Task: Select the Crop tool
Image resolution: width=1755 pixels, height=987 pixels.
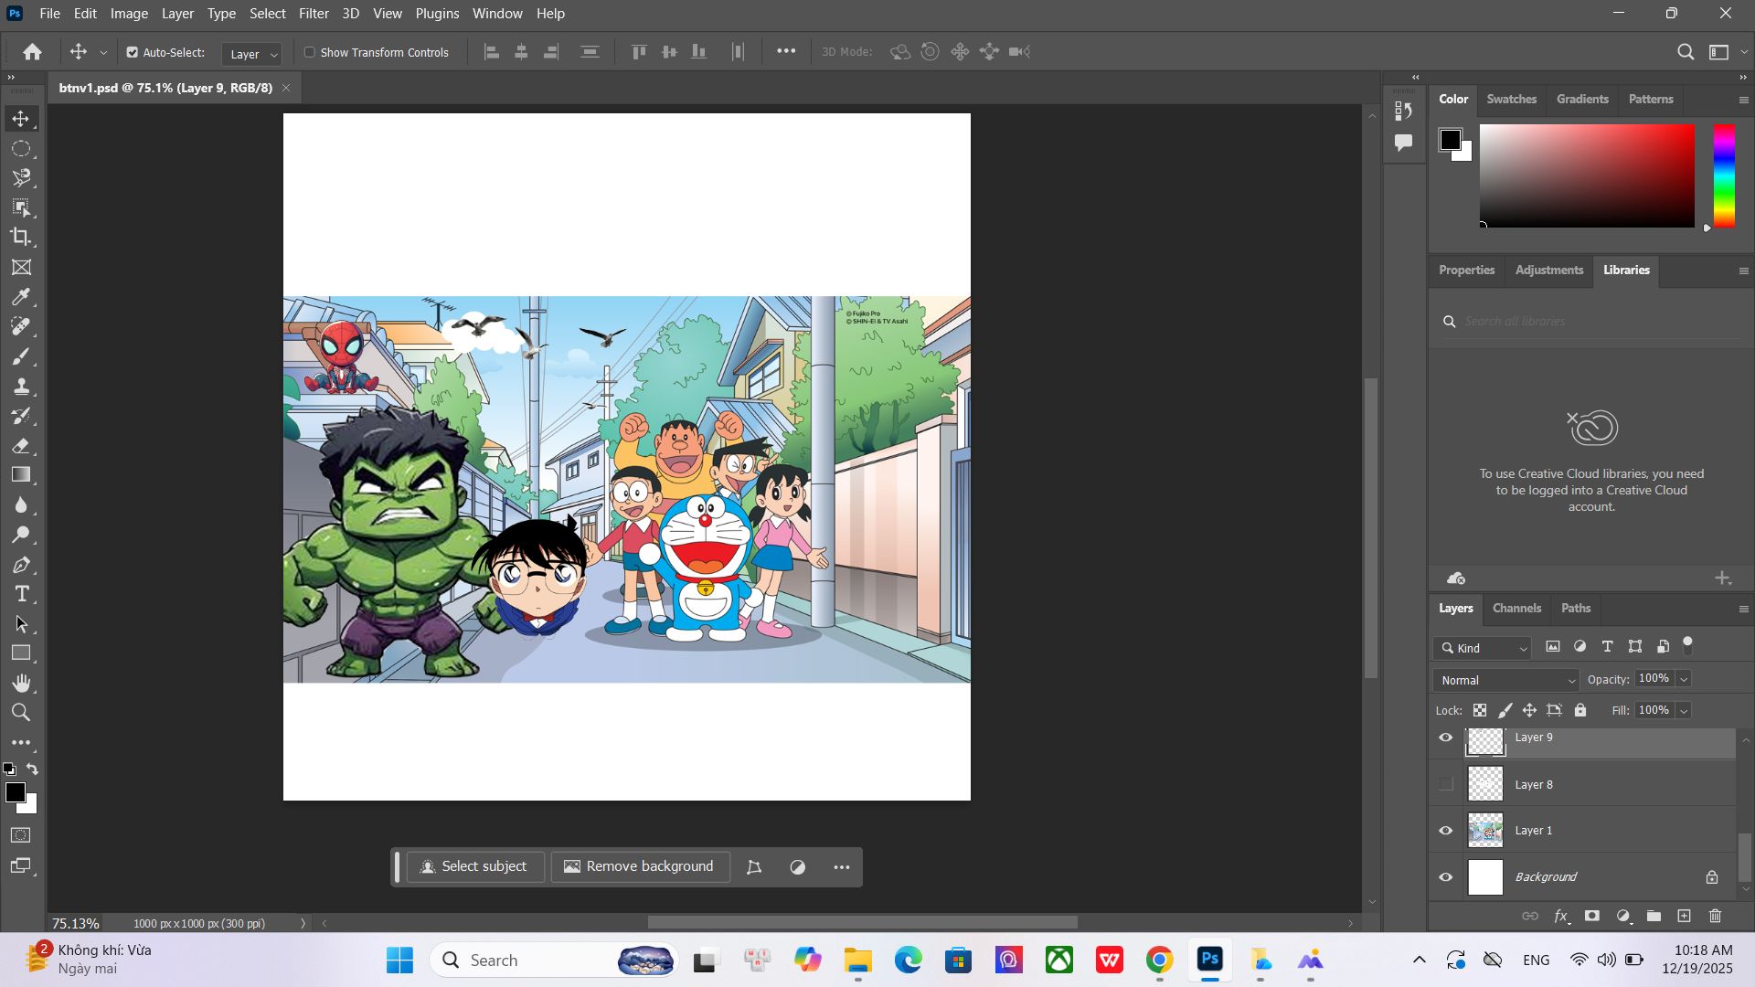Action: point(21,237)
